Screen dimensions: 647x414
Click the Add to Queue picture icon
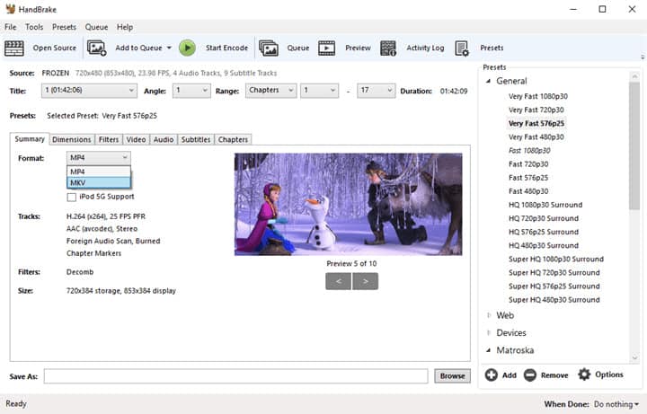pos(96,48)
